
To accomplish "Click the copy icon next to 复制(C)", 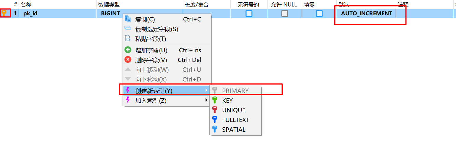I will click(x=128, y=19).
